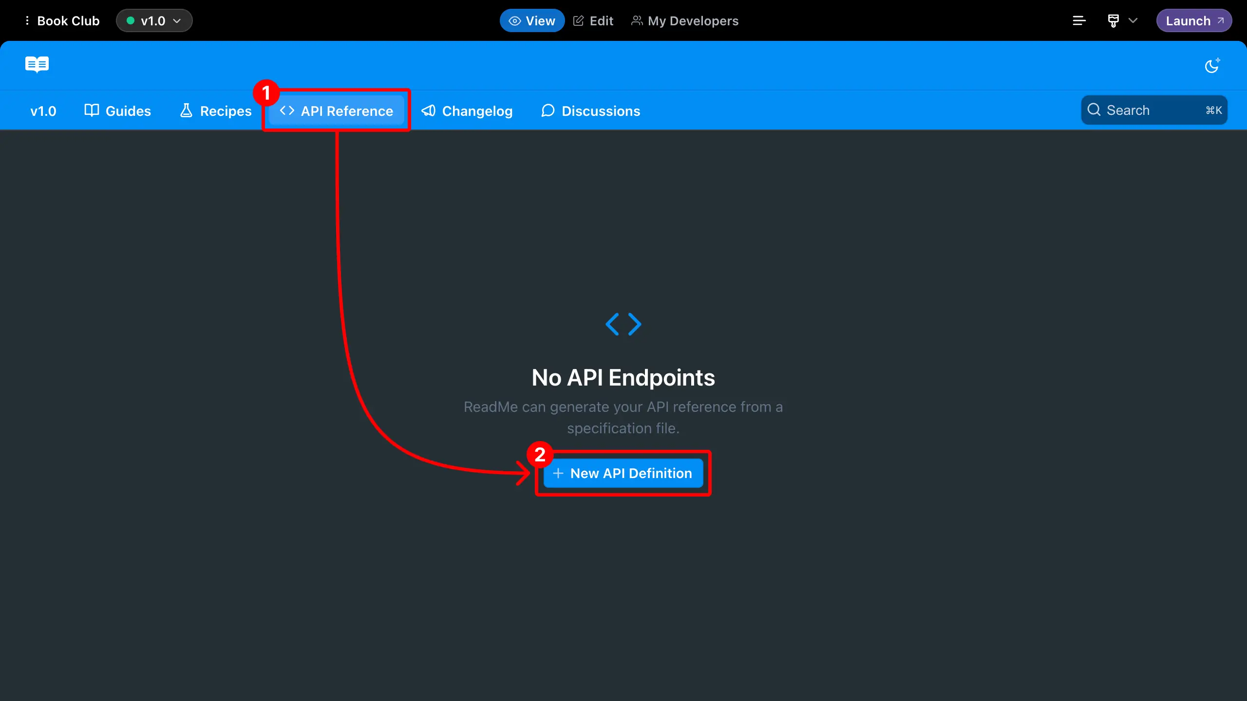Switch to Edit mode

[x=593, y=20]
